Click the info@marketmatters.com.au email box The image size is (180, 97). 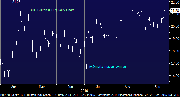click(x=106, y=66)
